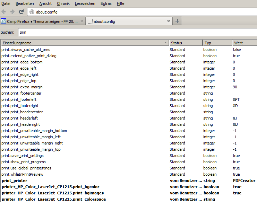Open the Ansicht menu
Viewport: 257px width, 202px height.
(45, 3)
